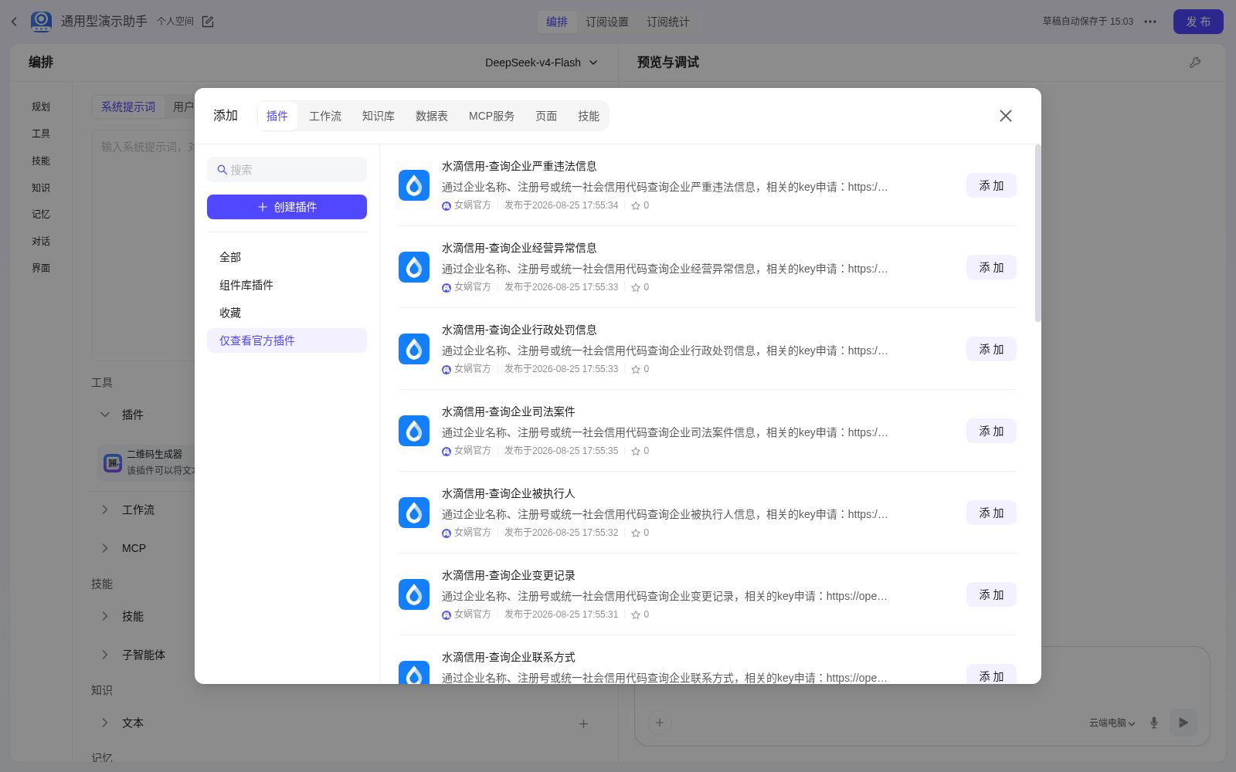
Task: Open the 订阅统计 top tab
Action: [668, 22]
